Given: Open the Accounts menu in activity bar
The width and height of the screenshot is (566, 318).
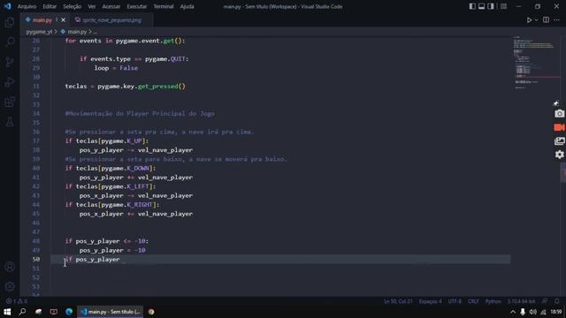Looking at the screenshot, I should (x=10, y=267).
